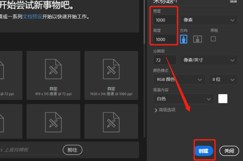Click the 分辨率 resolution field showing 72

point(164,60)
